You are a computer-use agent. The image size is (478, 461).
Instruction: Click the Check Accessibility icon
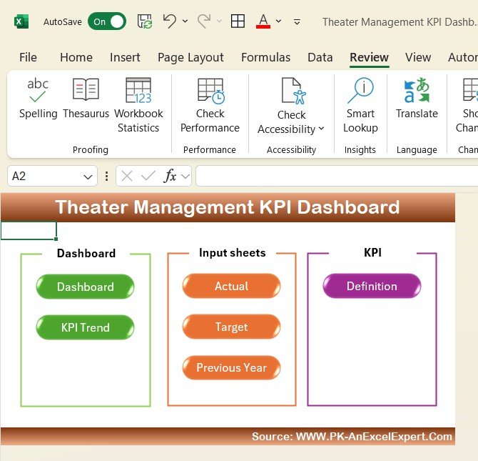pos(293,91)
